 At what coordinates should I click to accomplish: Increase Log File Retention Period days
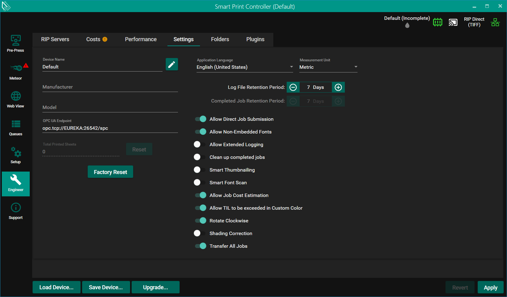(338, 87)
